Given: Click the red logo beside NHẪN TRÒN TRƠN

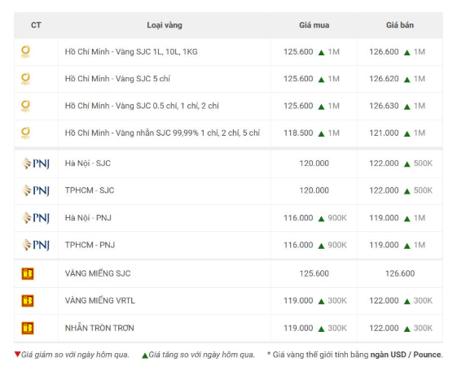Looking at the screenshot, I should [x=28, y=328].
